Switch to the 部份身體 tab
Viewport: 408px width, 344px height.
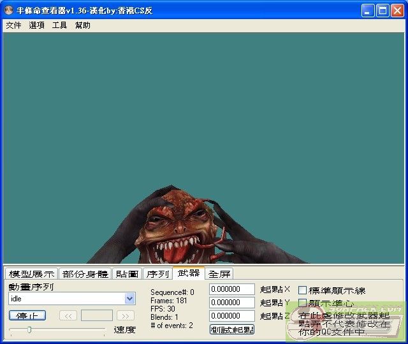click(x=85, y=274)
